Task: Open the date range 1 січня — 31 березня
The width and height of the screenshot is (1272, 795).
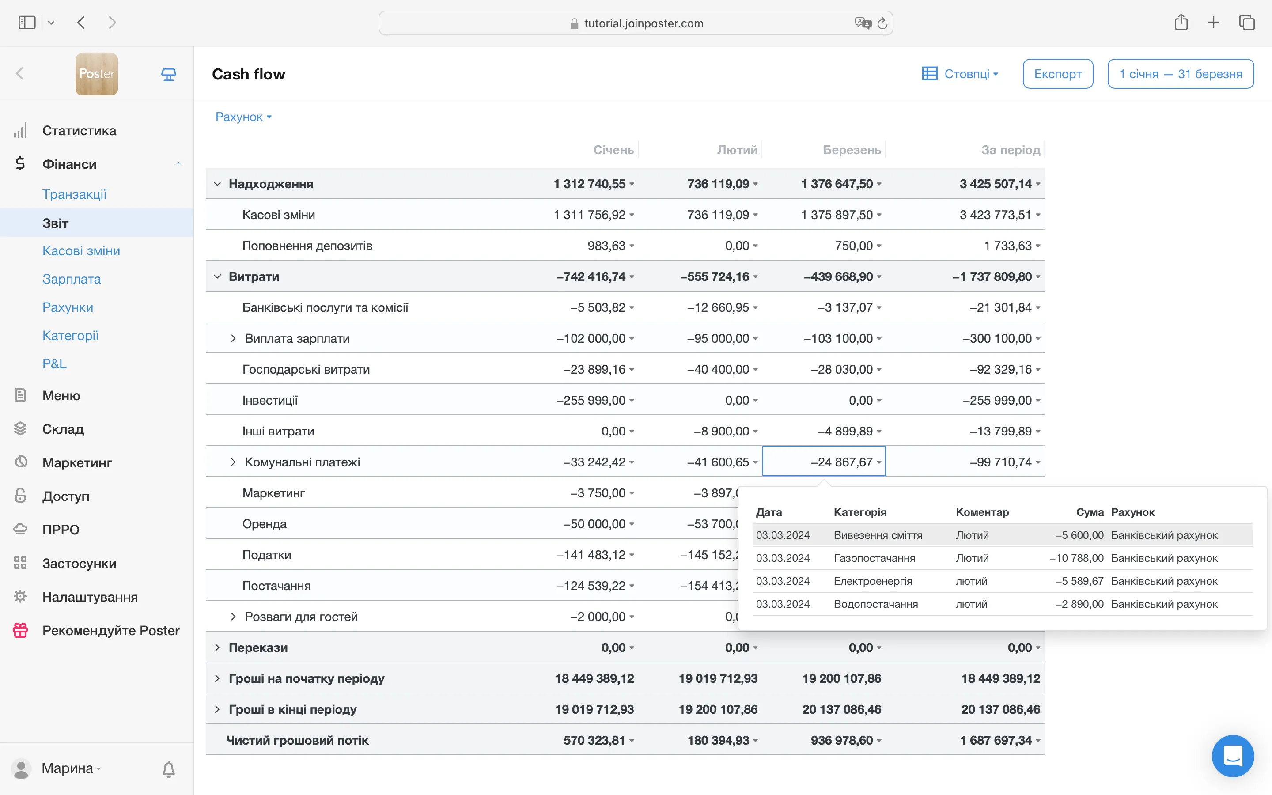Action: click(x=1180, y=74)
